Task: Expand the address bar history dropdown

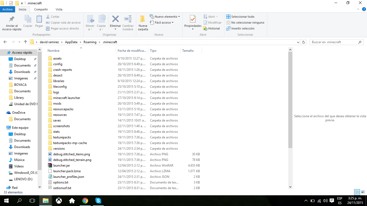Action: [x=298, y=42]
